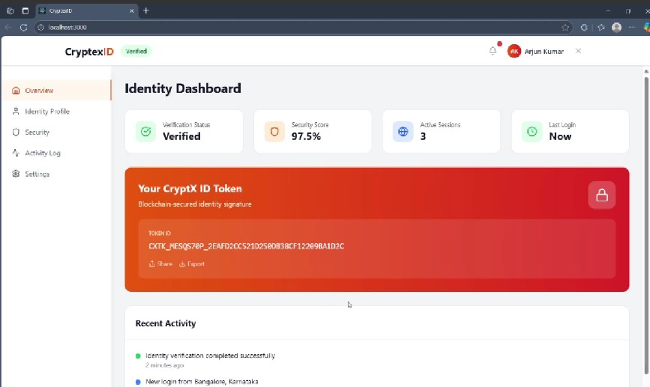Click the CryptexID logo
This screenshot has width=650, height=387.
click(x=89, y=52)
